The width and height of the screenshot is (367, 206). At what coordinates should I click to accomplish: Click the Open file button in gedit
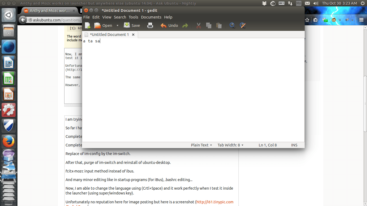pyautogui.click(x=103, y=25)
